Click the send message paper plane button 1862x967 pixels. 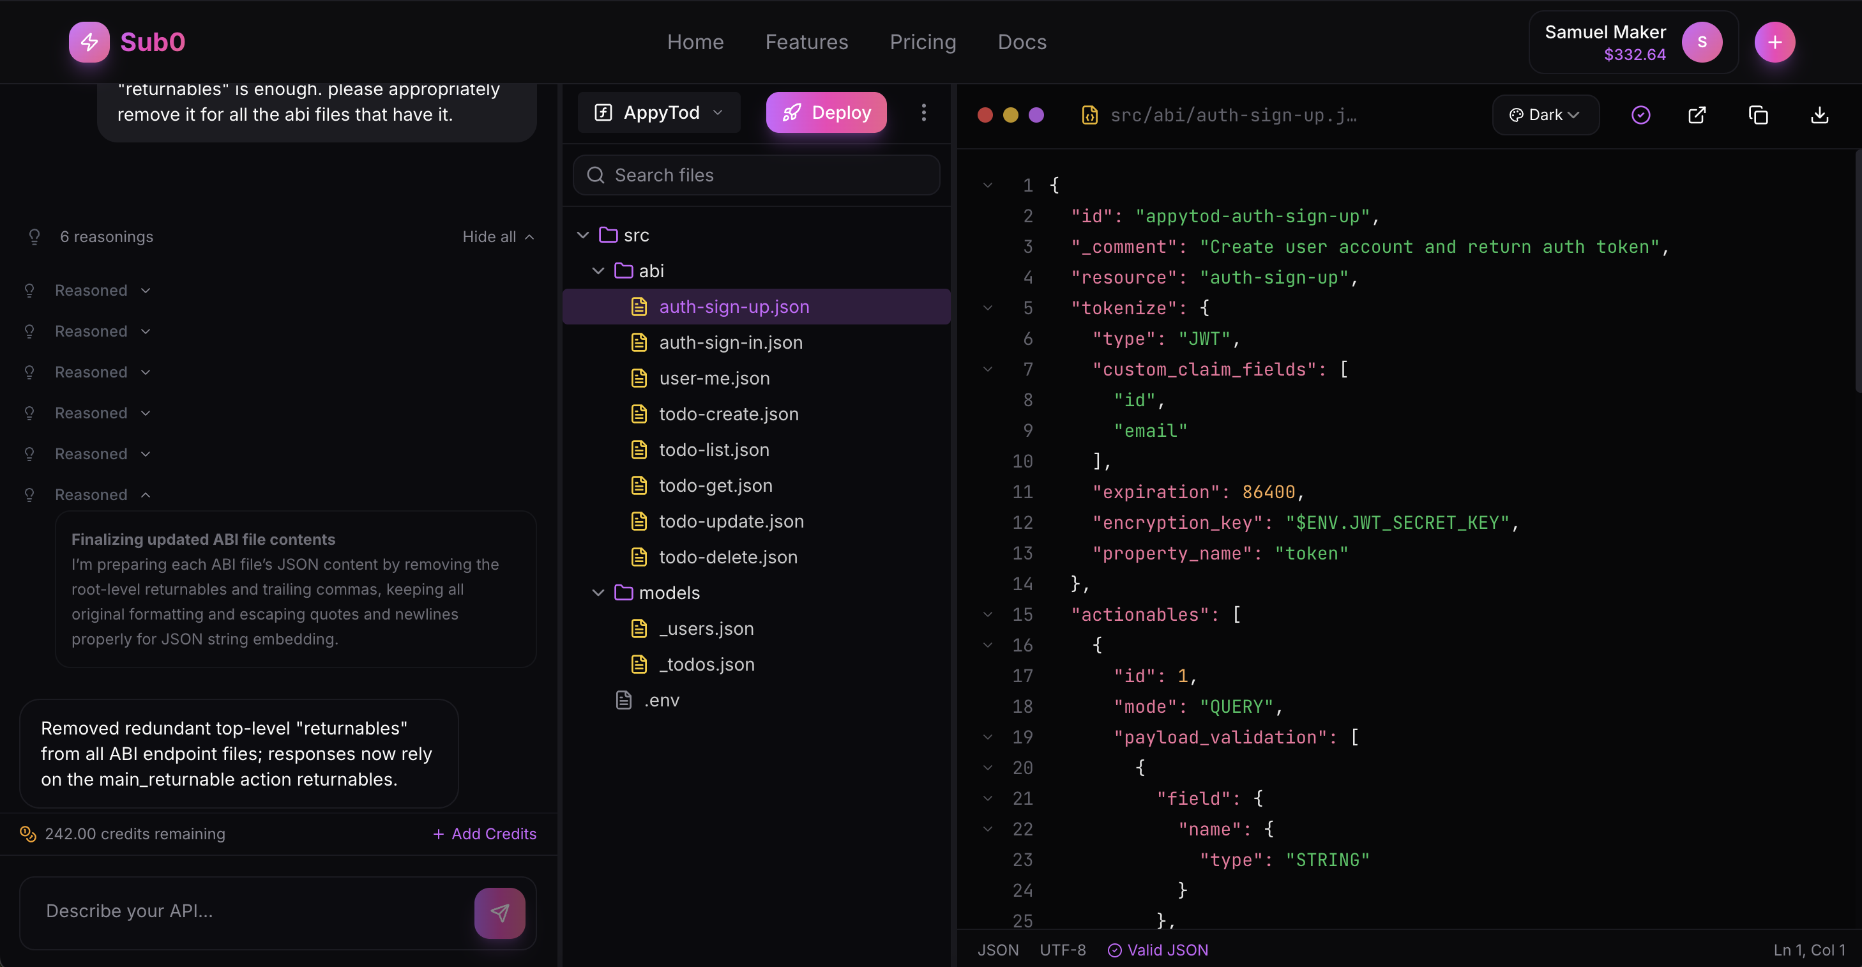[499, 912]
